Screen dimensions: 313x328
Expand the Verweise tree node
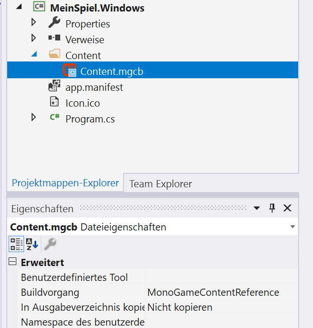[x=33, y=38]
